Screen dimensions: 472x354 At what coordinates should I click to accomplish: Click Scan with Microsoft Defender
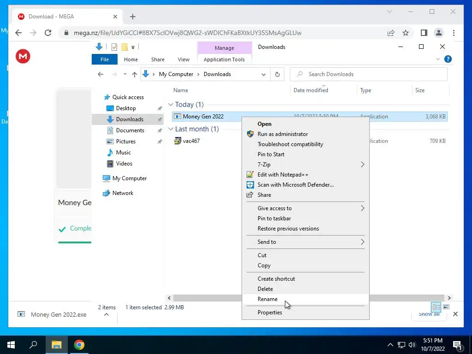pos(305,185)
